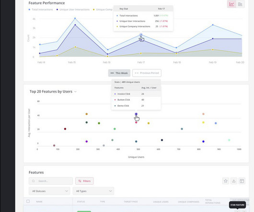This screenshot has width=254, height=212.
Task: Open the All Types dropdown
Action: [x=93, y=191]
